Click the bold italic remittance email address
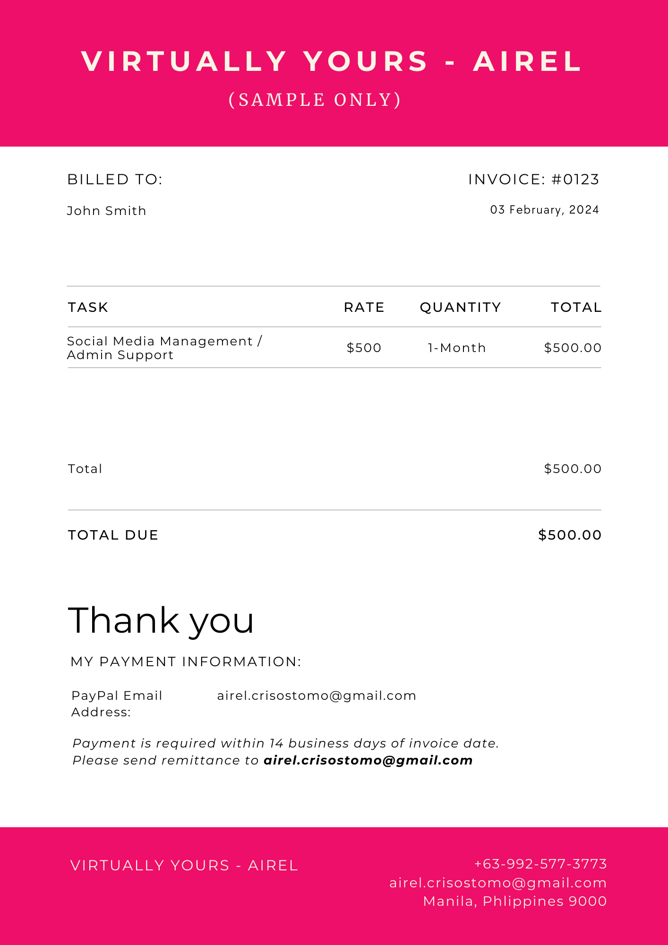668x945 pixels. [368, 760]
